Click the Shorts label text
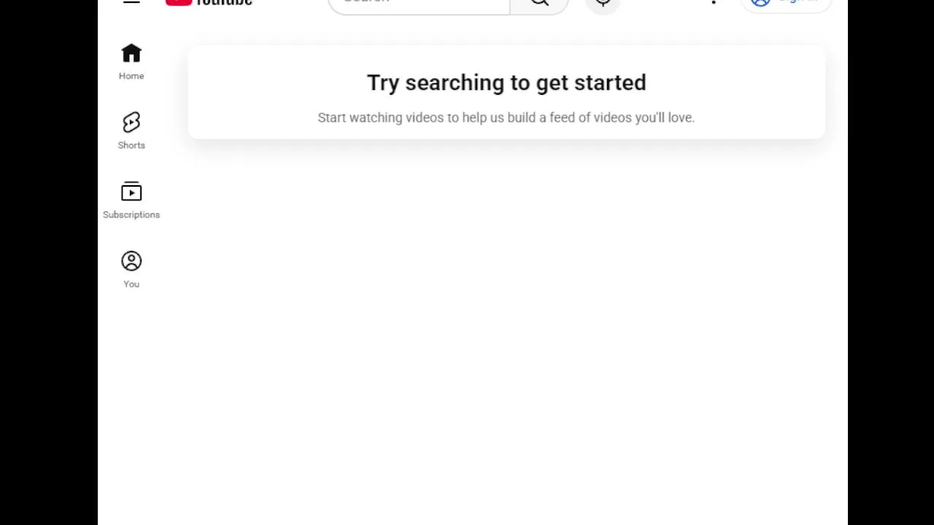This screenshot has height=525, width=934. (x=131, y=145)
